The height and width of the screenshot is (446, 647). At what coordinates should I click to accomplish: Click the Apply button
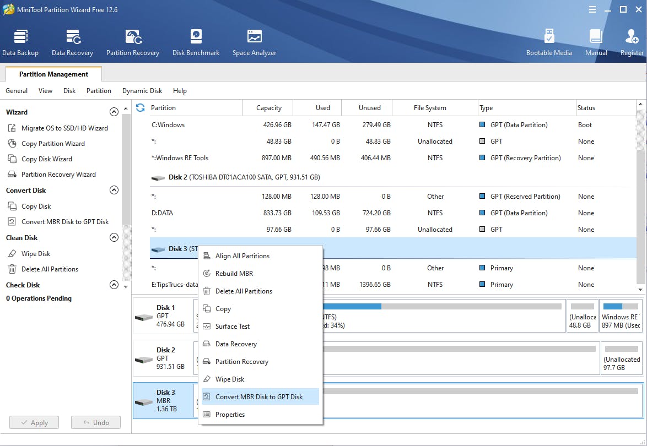[34, 423]
